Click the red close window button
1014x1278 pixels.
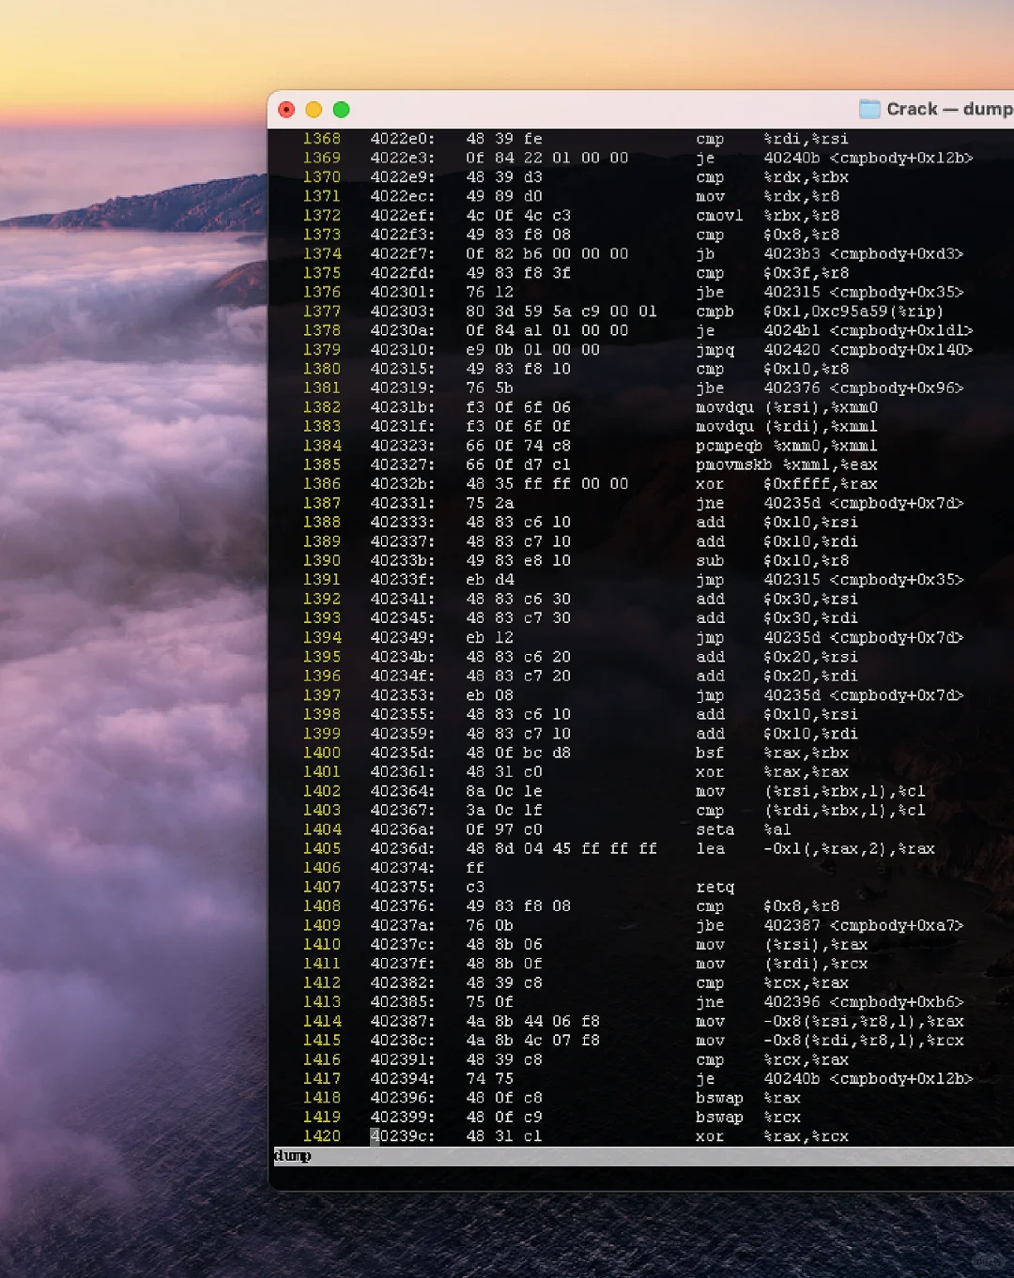pos(286,110)
